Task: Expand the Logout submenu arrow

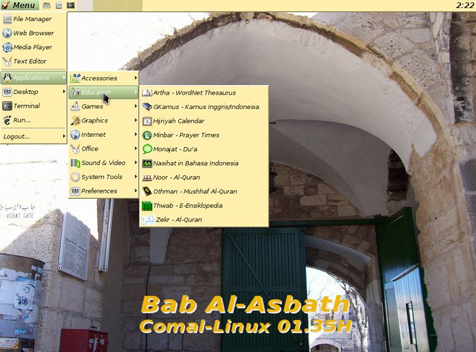Action: coord(64,136)
